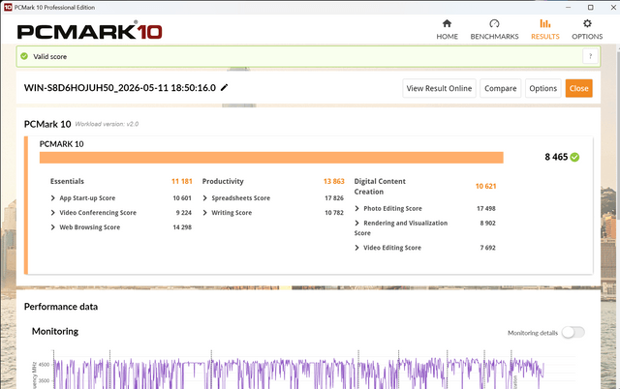Click the PCMARK 10 logo

(89, 31)
